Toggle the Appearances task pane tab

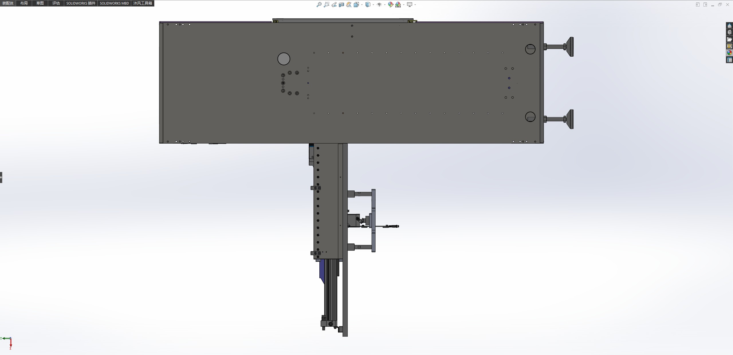(729, 53)
